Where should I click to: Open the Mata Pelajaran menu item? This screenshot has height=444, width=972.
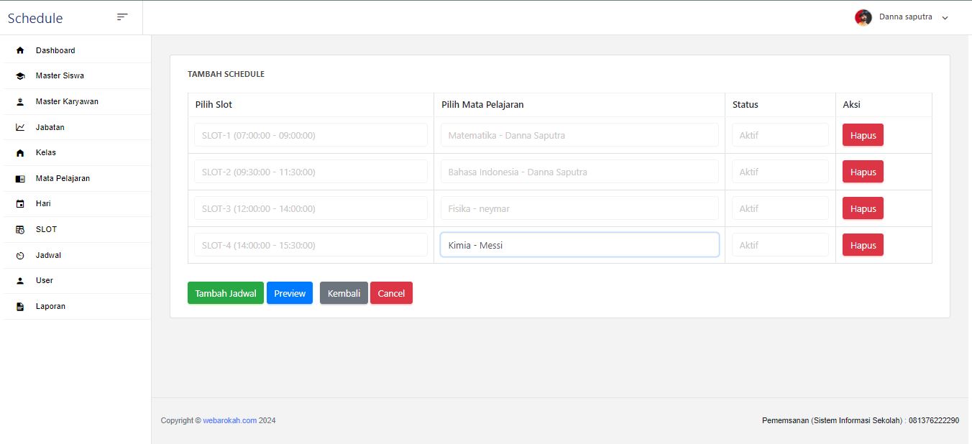[63, 178]
